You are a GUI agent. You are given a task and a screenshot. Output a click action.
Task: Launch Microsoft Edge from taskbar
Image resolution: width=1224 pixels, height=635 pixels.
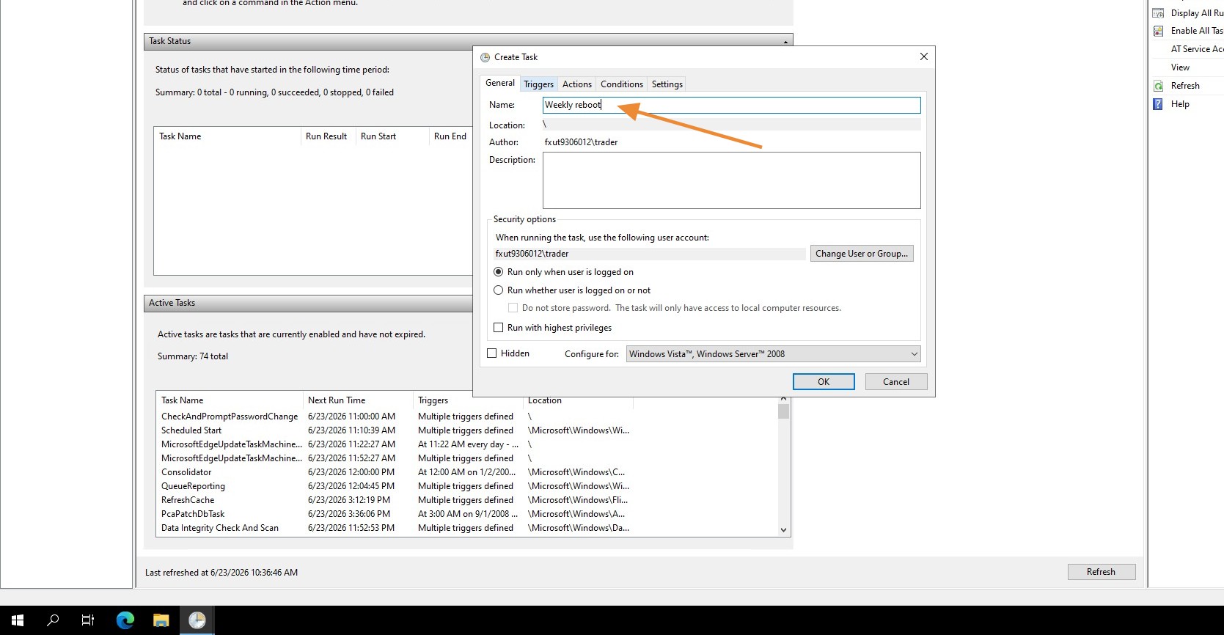(125, 620)
